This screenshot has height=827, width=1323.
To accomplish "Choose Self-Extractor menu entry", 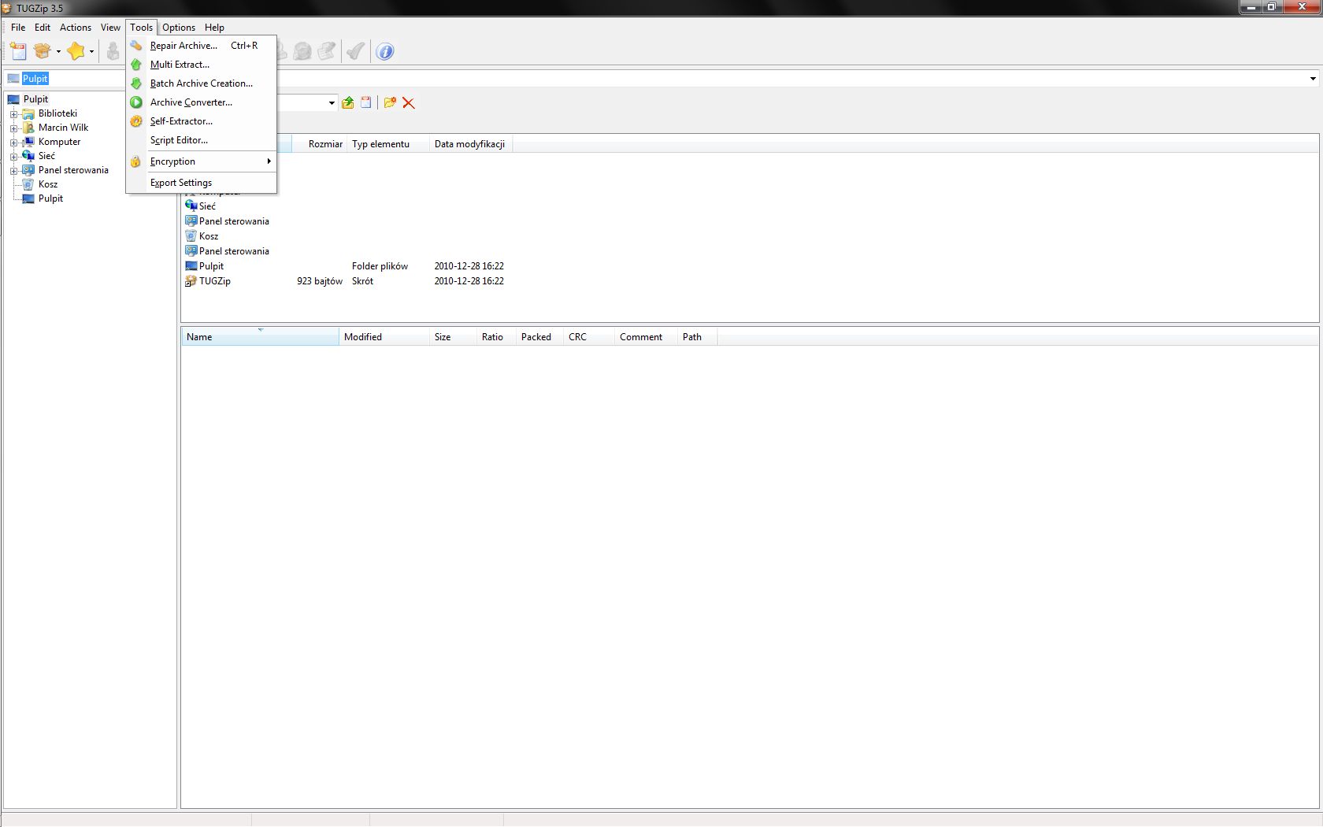I will pos(202,121).
